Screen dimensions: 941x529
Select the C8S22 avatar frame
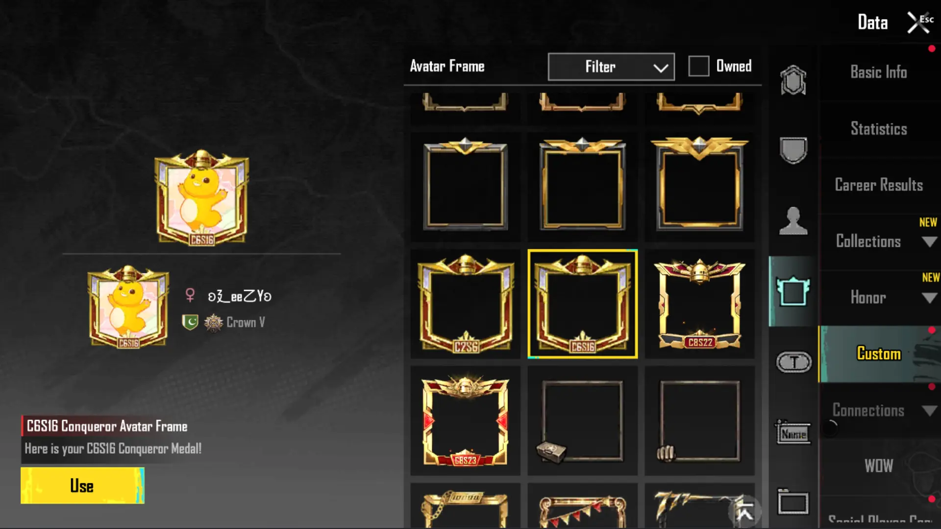(699, 304)
